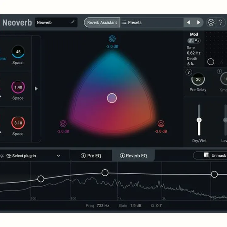Select the random step modulation shape icon
The height and width of the screenshot is (227, 227).
[191, 41]
